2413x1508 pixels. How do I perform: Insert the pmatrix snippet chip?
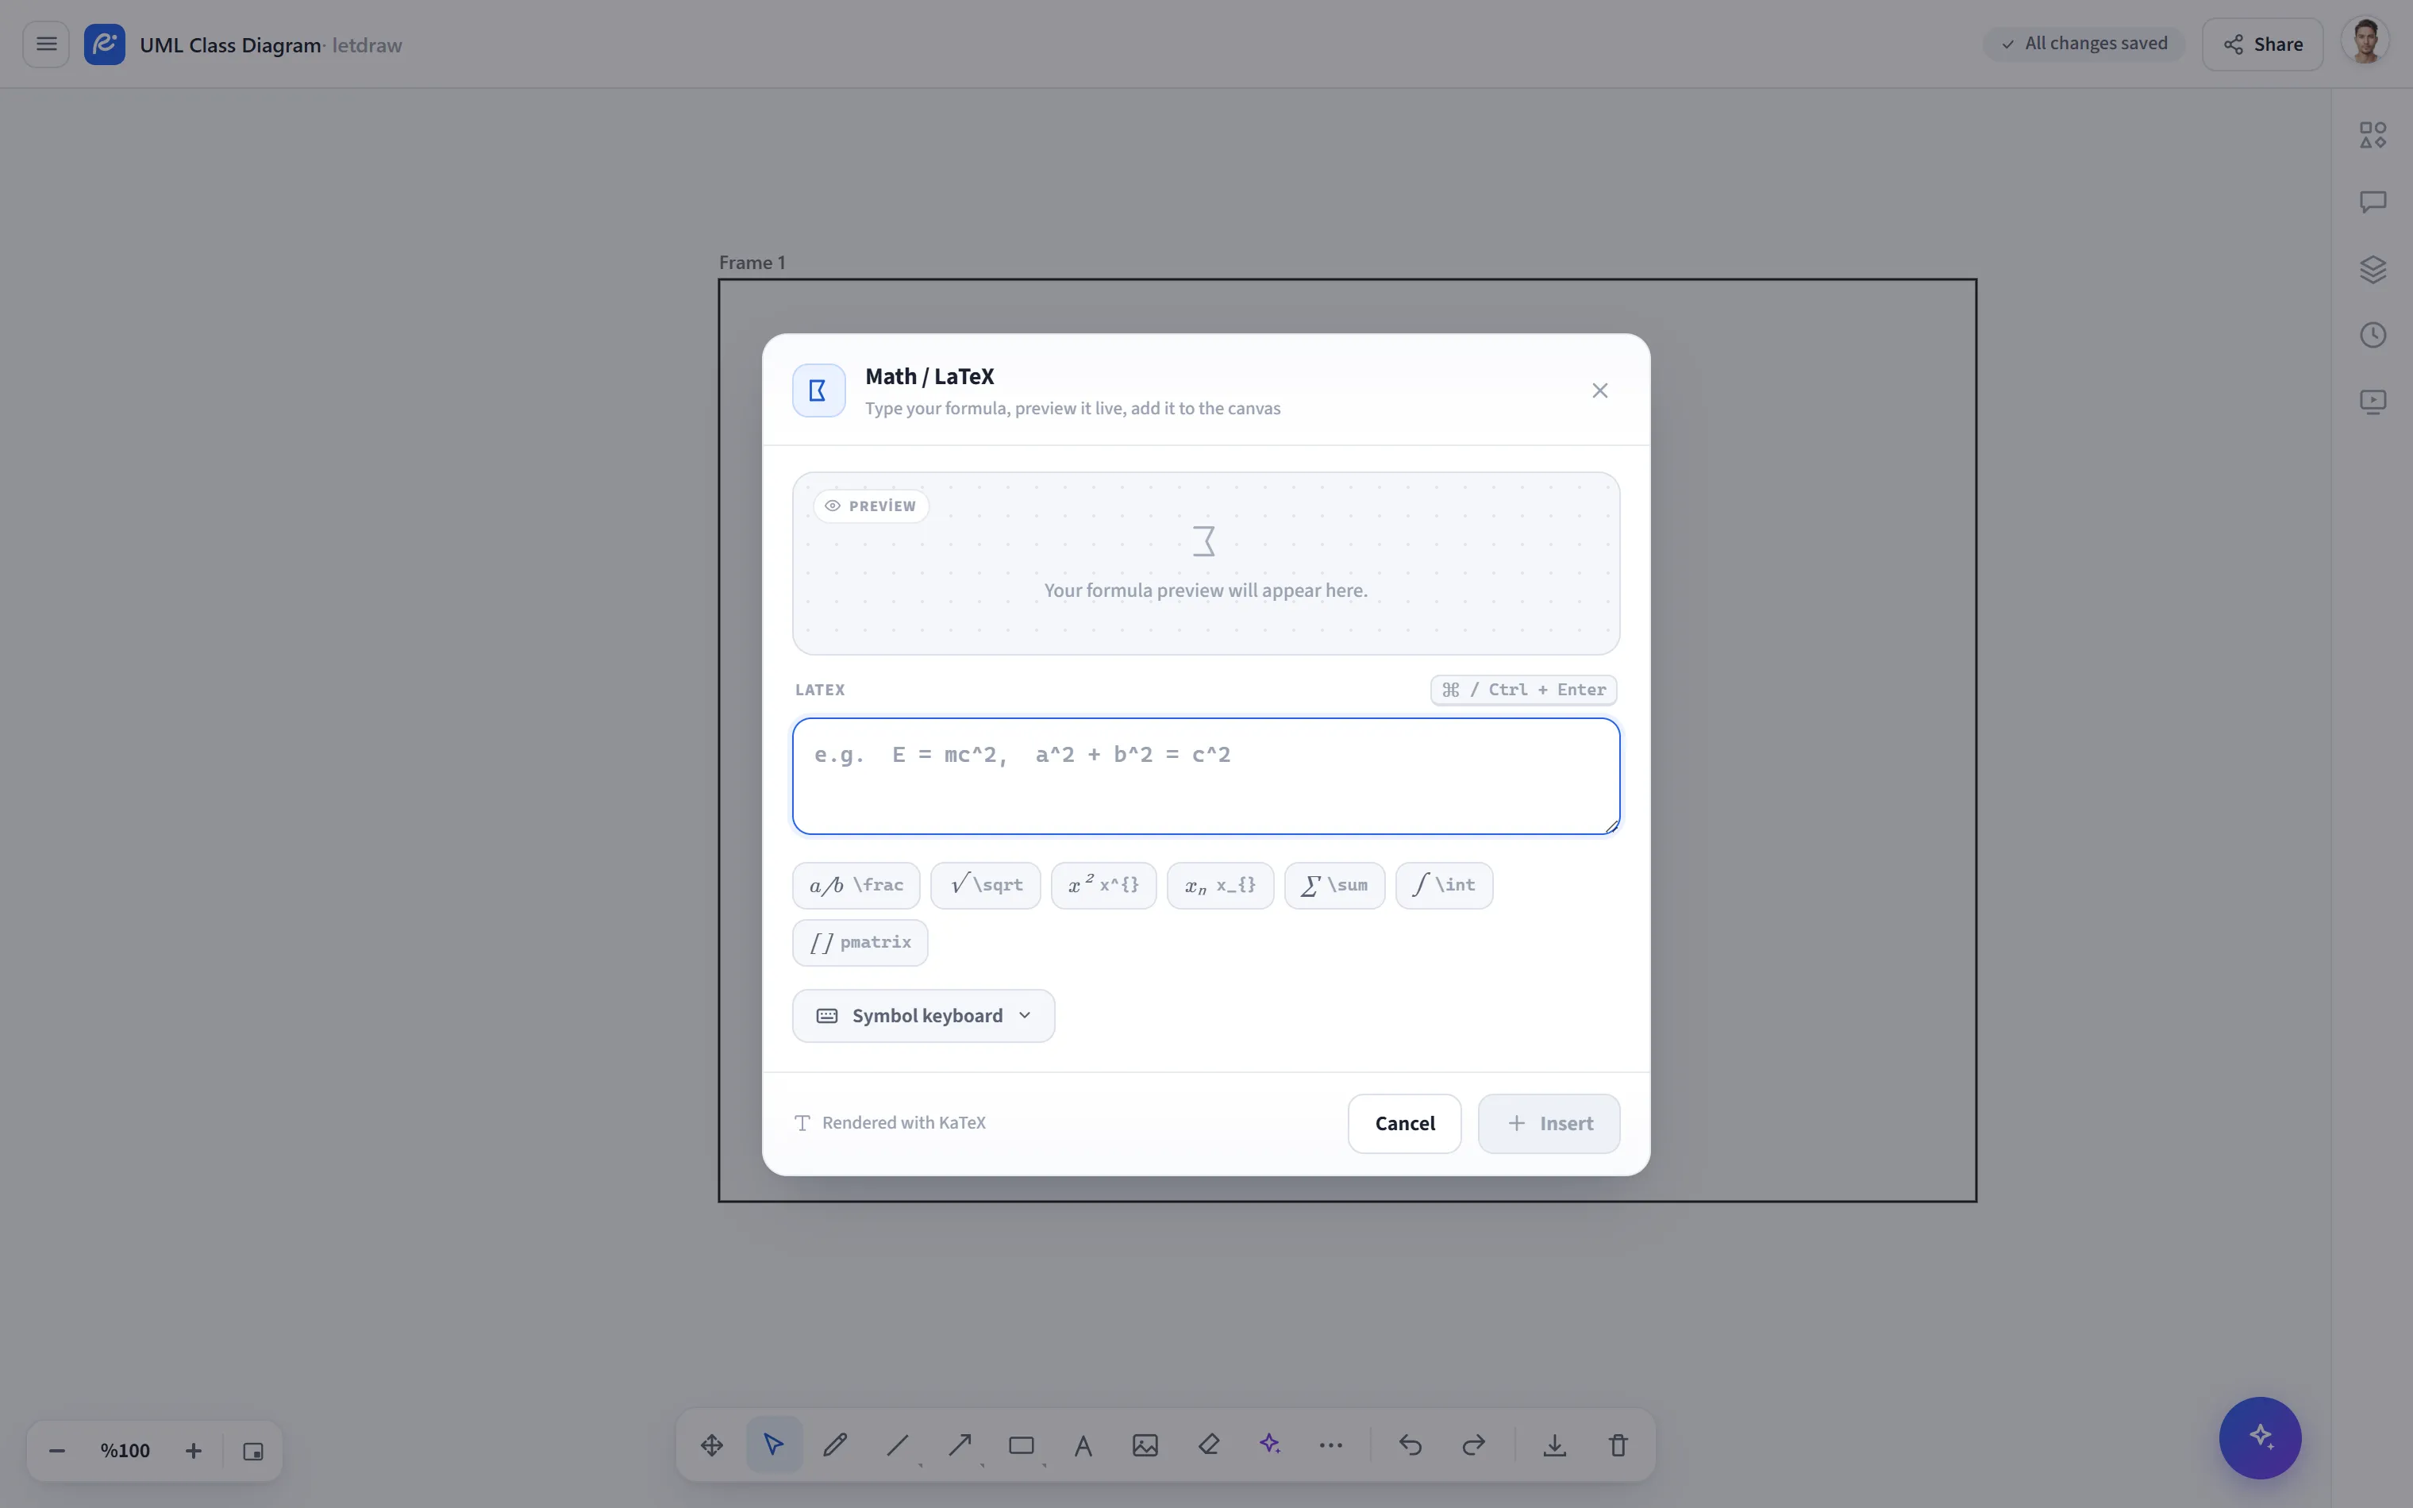click(860, 943)
